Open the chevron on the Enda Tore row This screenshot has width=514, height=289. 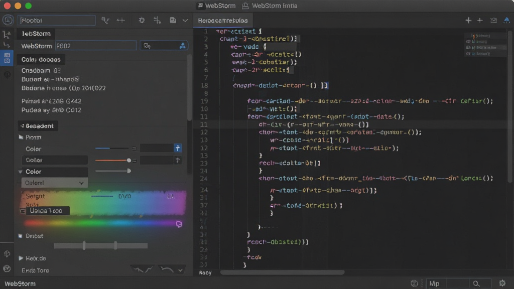180,270
